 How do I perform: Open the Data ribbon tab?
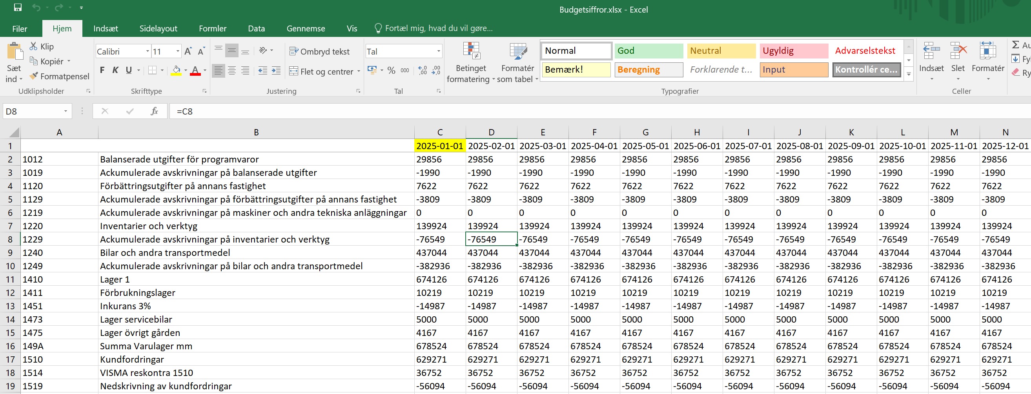point(256,28)
